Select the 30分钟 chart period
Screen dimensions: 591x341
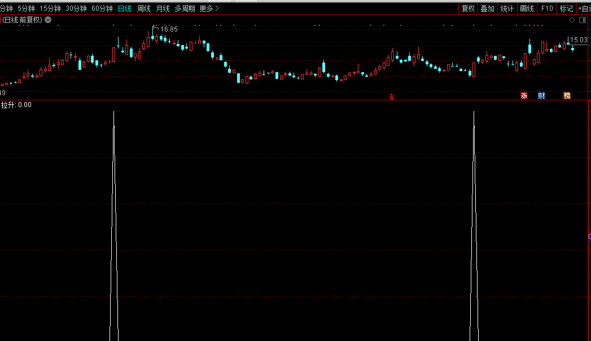click(76, 8)
